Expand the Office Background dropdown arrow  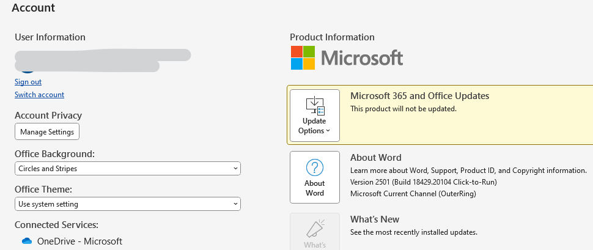pos(235,168)
